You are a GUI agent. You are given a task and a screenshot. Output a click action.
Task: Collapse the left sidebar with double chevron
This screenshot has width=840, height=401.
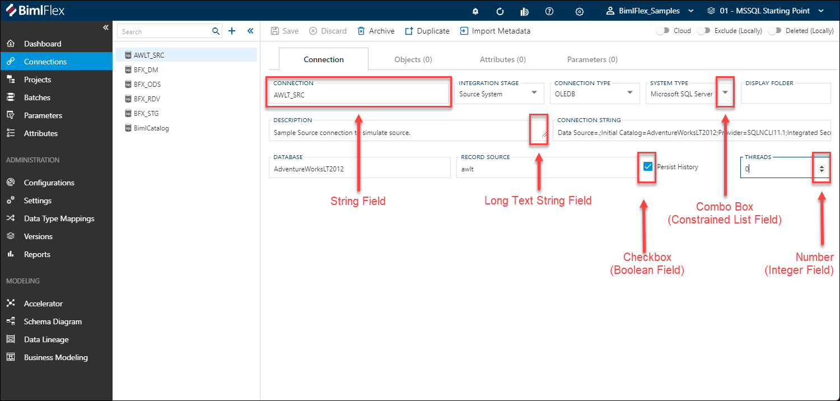point(106,28)
